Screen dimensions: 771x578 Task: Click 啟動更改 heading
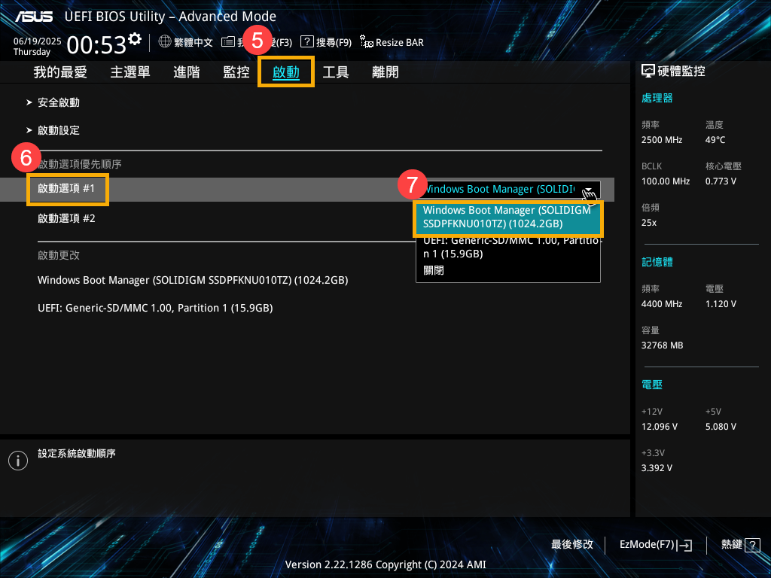click(x=59, y=255)
